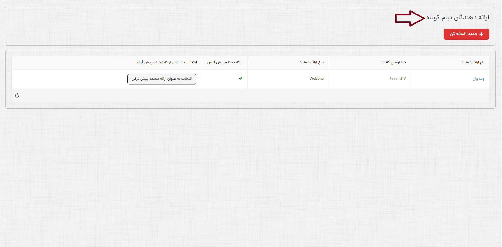The width and height of the screenshot is (502, 247).
Task: Click the page title 'ارائه دهندگان پیام کوتاه'
Action: [458, 18]
